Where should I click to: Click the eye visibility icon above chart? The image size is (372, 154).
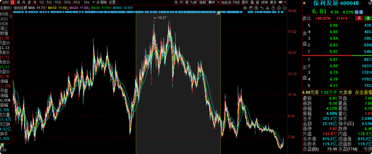tap(245, 7)
